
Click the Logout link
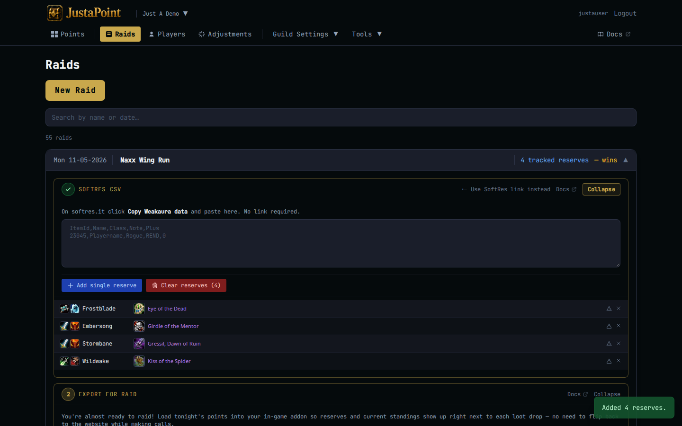[x=625, y=13]
